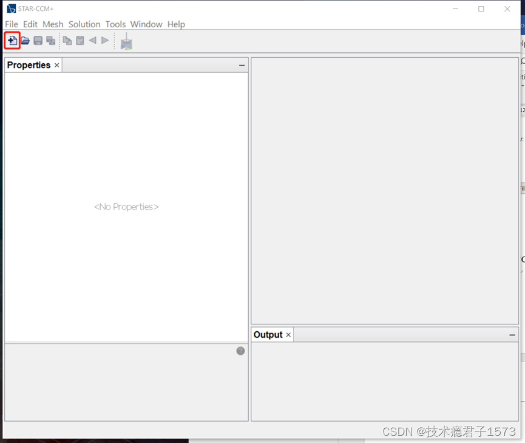Screen dimensions: 525x443
Task: Maximize the STAR-CCM+ window
Action: point(481,9)
